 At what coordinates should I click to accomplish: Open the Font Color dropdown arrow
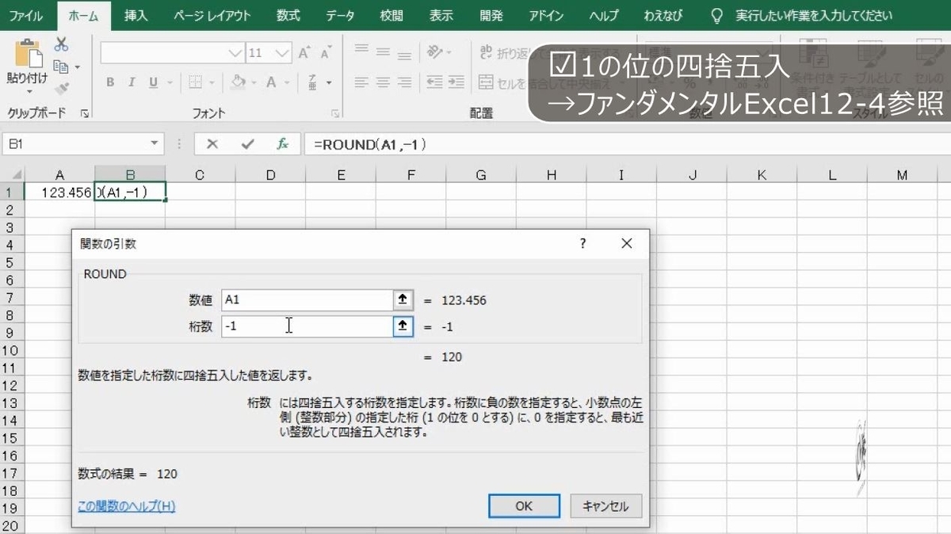click(x=287, y=82)
